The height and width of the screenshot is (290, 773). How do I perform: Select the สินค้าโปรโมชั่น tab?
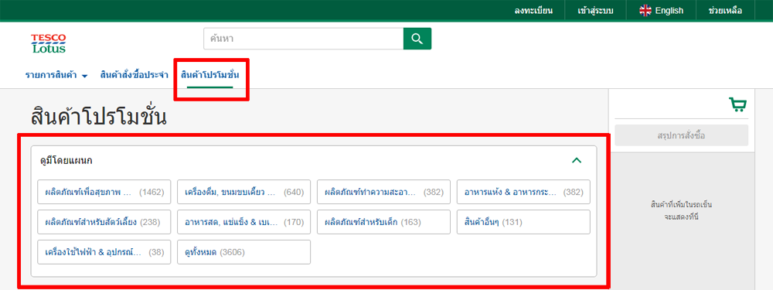coord(209,76)
